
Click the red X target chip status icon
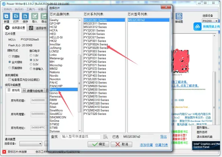pos(4,152)
